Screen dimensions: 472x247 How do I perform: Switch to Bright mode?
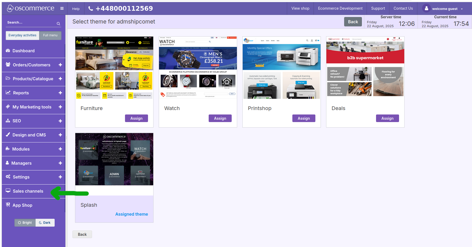point(25,223)
